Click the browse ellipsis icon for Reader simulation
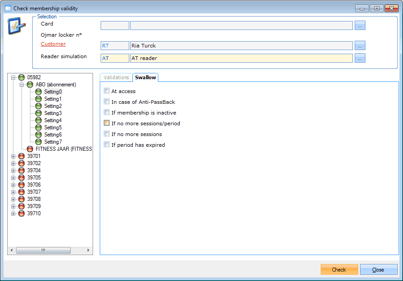403x281 pixels. [x=360, y=58]
